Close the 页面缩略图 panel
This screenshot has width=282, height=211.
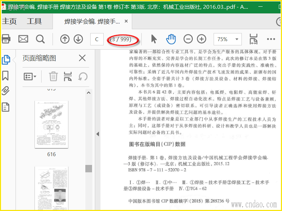coord(82,58)
